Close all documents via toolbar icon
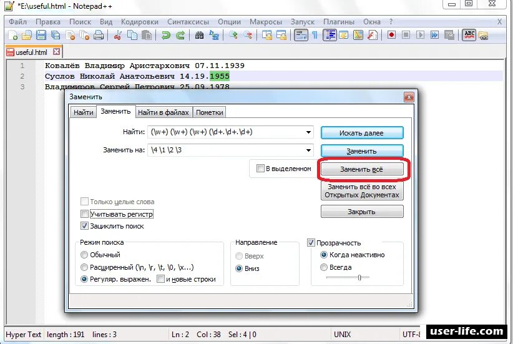Viewport: 513px width, 344px height. point(84,35)
